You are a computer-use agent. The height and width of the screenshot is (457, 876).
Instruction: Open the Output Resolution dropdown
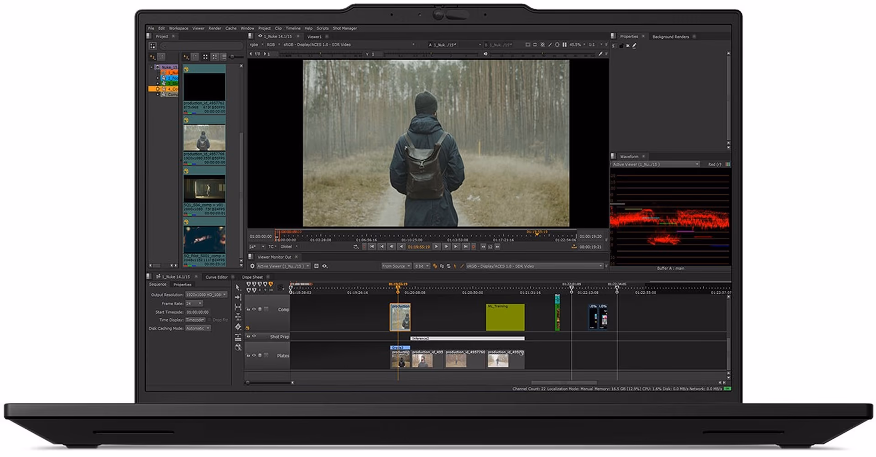click(x=206, y=295)
